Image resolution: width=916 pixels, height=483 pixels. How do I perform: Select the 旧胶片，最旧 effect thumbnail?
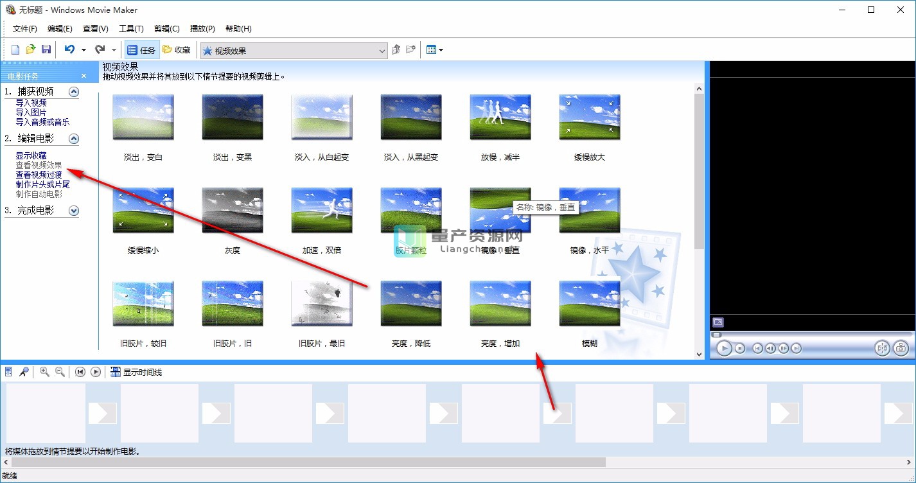(321, 303)
